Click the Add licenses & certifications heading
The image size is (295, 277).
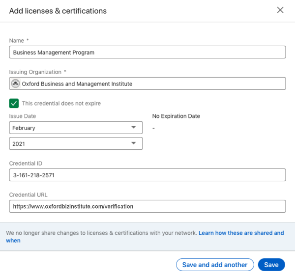58,11
